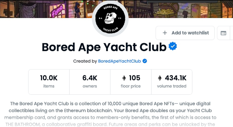
Task: Click the Ethereum icon beside floor price 105
Action: (x=124, y=78)
